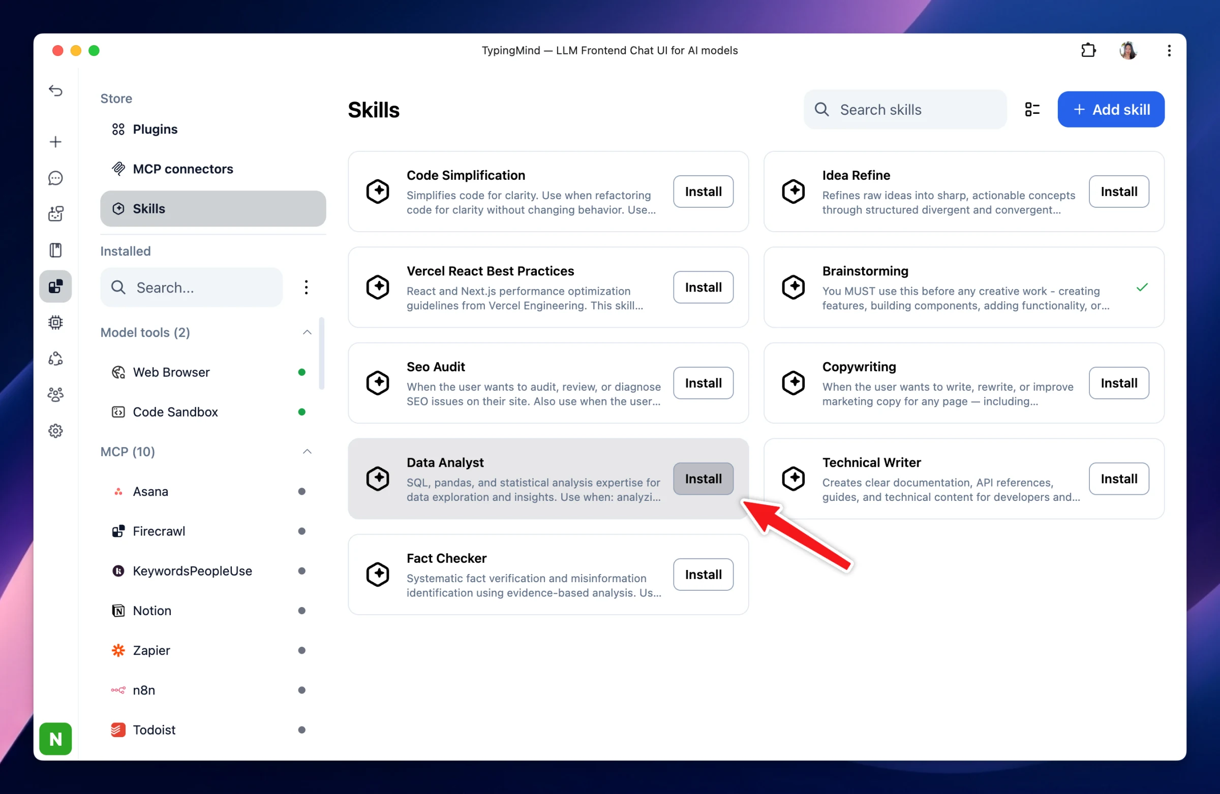1220x794 pixels.
Task: Click the sidebar vertical scrollbar
Action: tap(321, 354)
